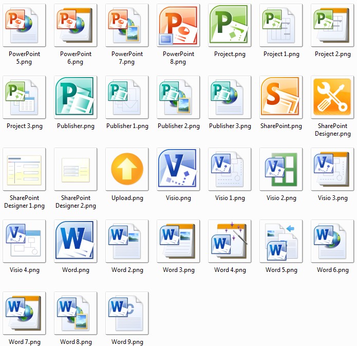Select the Publisher 2.png icon

pyautogui.click(x=178, y=97)
